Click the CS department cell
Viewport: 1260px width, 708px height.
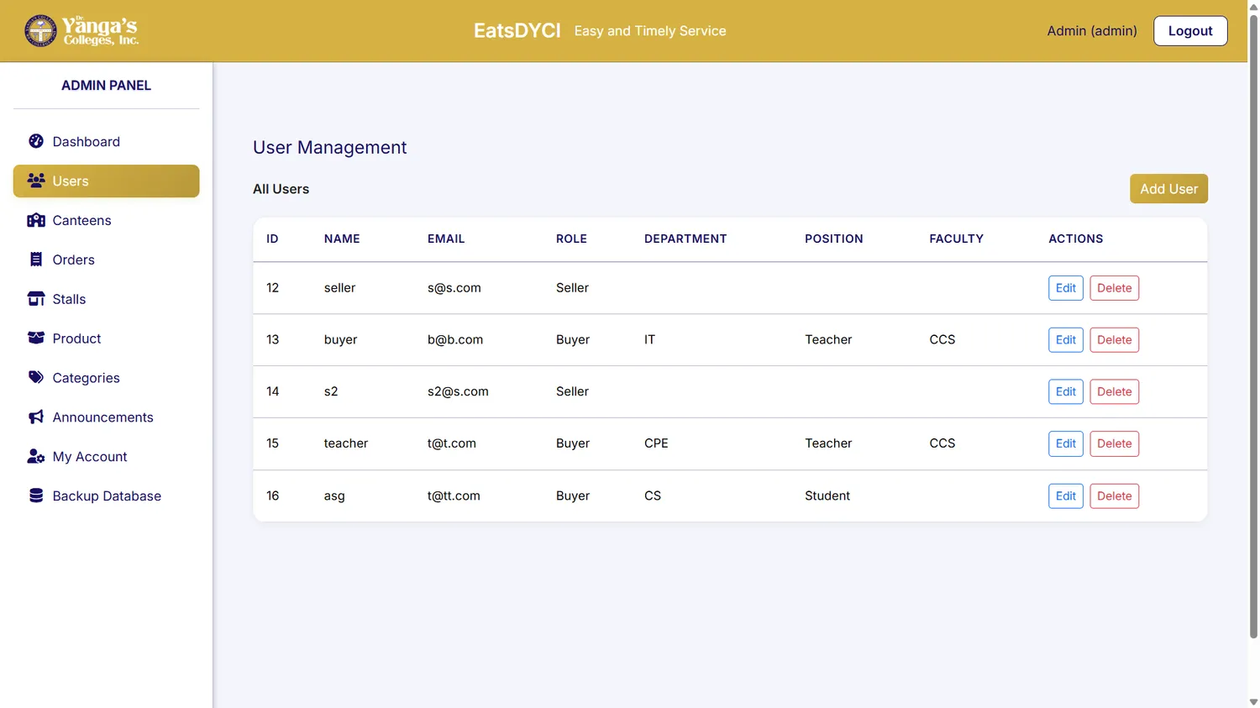click(x=653, y=496)
